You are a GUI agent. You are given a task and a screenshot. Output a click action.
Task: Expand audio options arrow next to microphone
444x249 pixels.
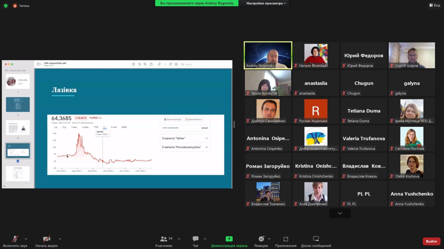tap(26, 239)
